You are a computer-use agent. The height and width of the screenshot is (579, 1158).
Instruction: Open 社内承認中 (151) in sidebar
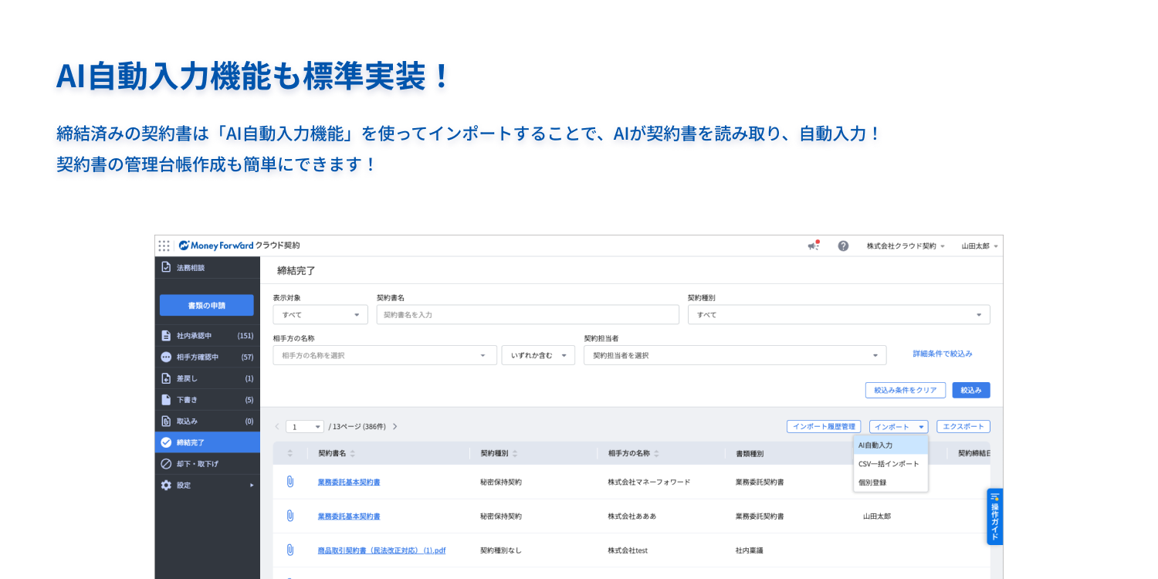pyautogui.click(x=207, y=336)
